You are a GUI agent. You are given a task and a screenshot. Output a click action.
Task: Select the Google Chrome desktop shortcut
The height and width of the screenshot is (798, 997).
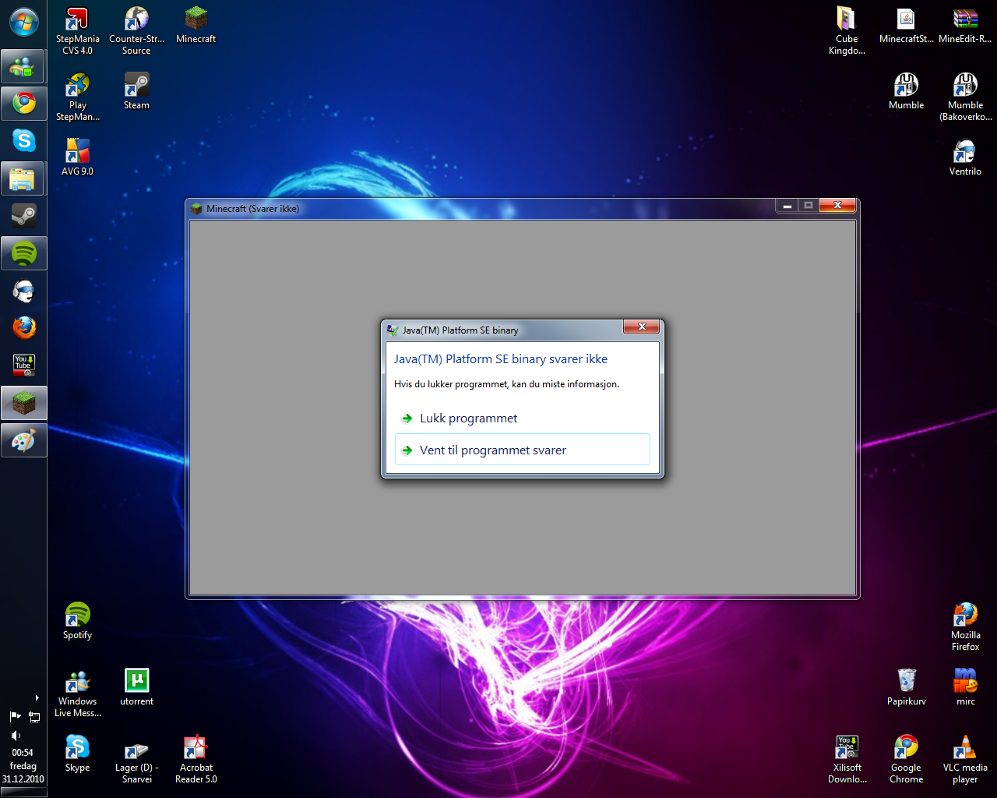pos(906,760)
